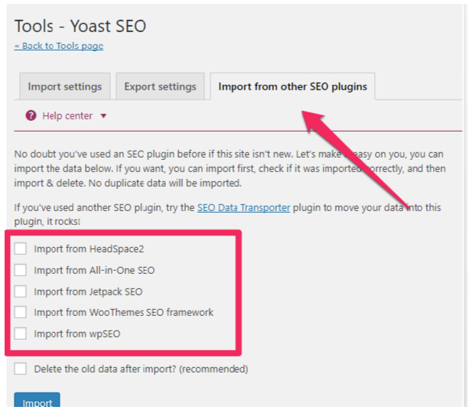This screenshot has width=472, height=410.
Task: Check the Import from All-in-One SEO box
Action: click(21, 270)
